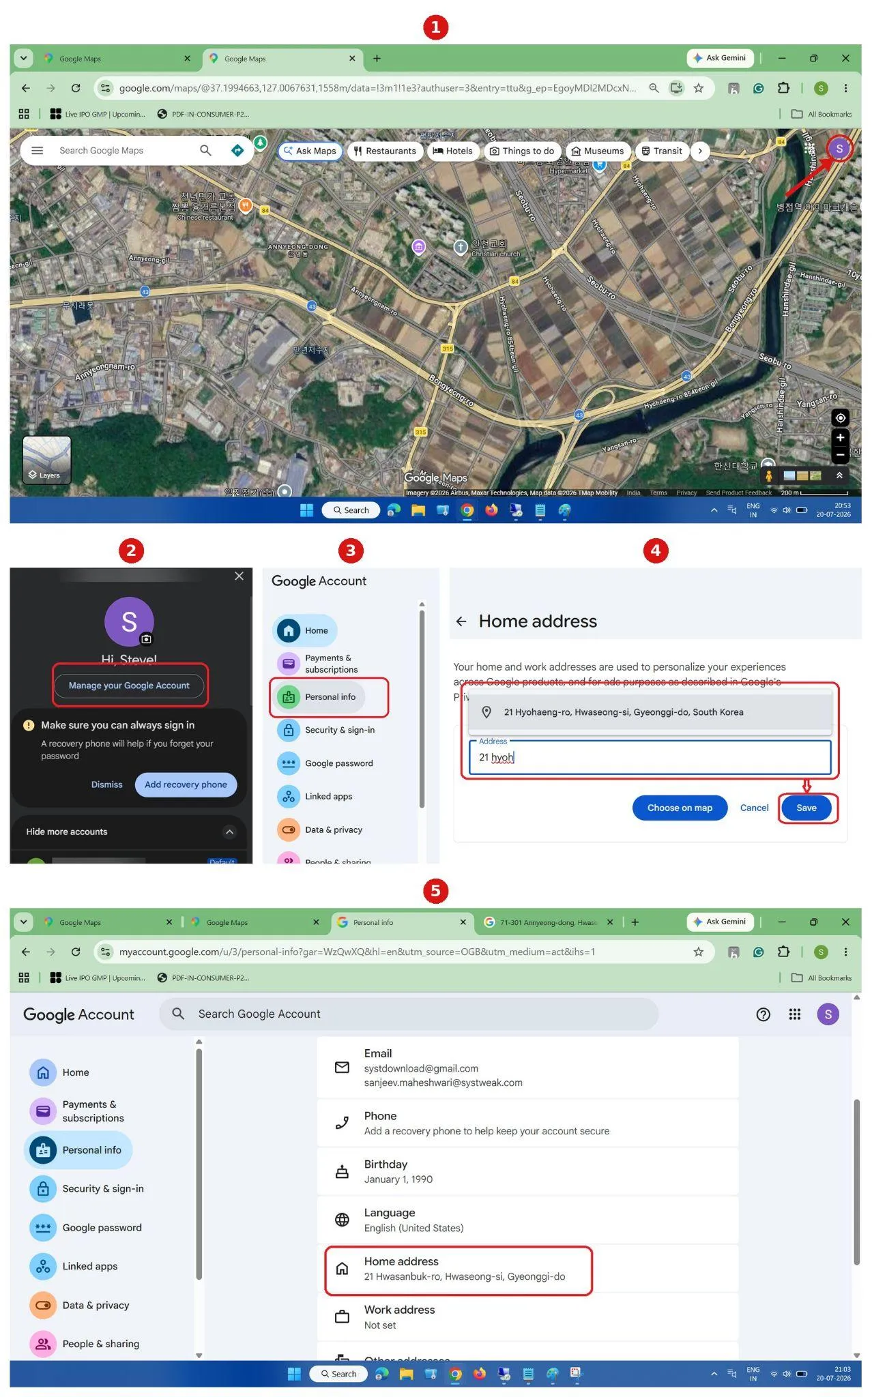Select Data & privacy in step 3 sidebar
This screenshot has height=1397, width=872.
[321, 829]
